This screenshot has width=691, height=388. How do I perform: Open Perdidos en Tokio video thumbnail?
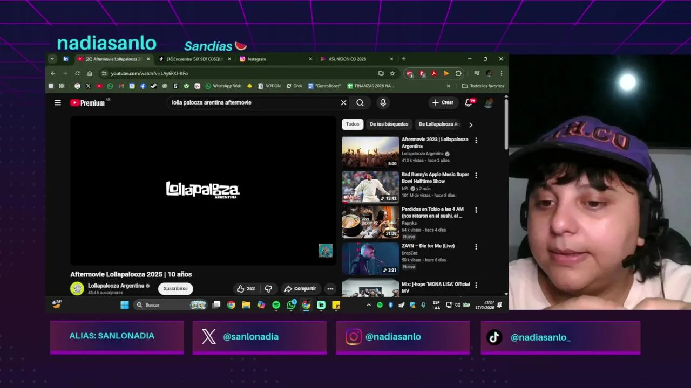click(x=370, y=222)
